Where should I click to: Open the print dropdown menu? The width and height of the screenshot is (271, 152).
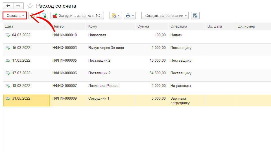click(x=130, y=16)
